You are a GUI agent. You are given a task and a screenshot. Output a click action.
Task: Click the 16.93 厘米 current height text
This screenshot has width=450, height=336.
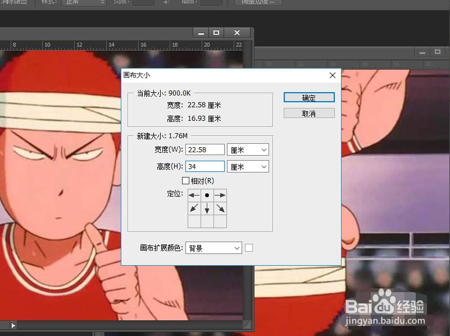click(x=204, y=119)
